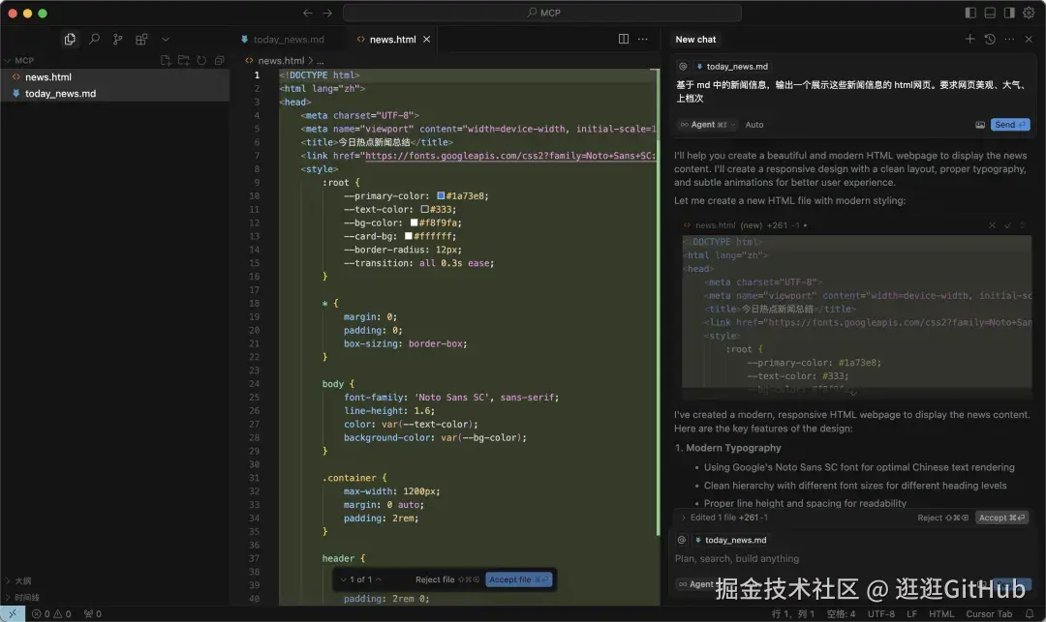Click the @ button in bottom chat input
1046x622 pixels.
pos(681,540)
